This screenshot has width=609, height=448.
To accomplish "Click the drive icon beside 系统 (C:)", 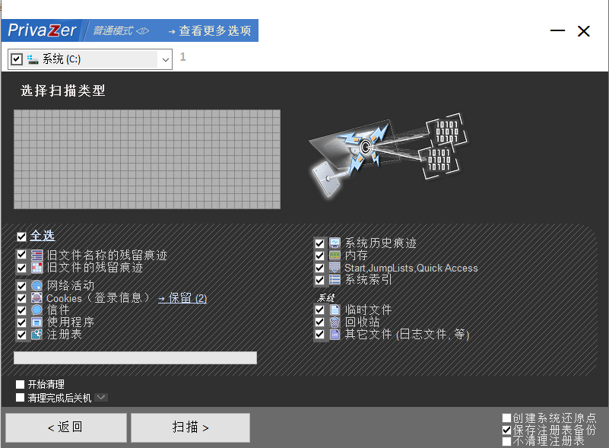I will pos(33,59).
